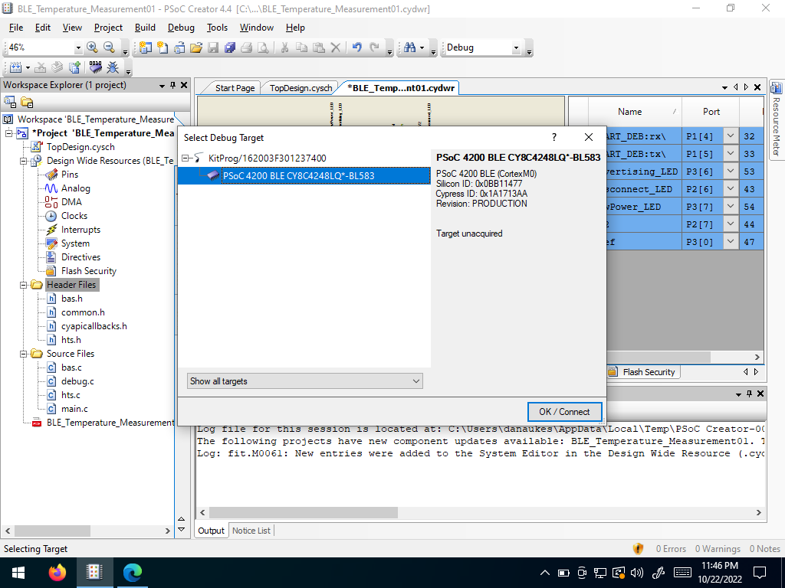
Task: Open the Resource Meter side panel
Action: point(776,119)
